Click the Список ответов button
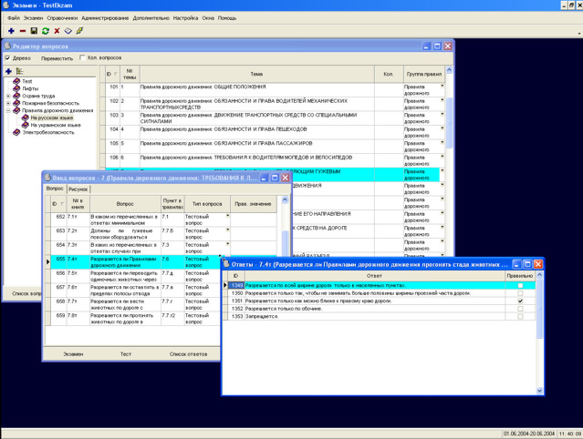Image resolution: width=583 pixels, height=439 pixels. point(188,353)
